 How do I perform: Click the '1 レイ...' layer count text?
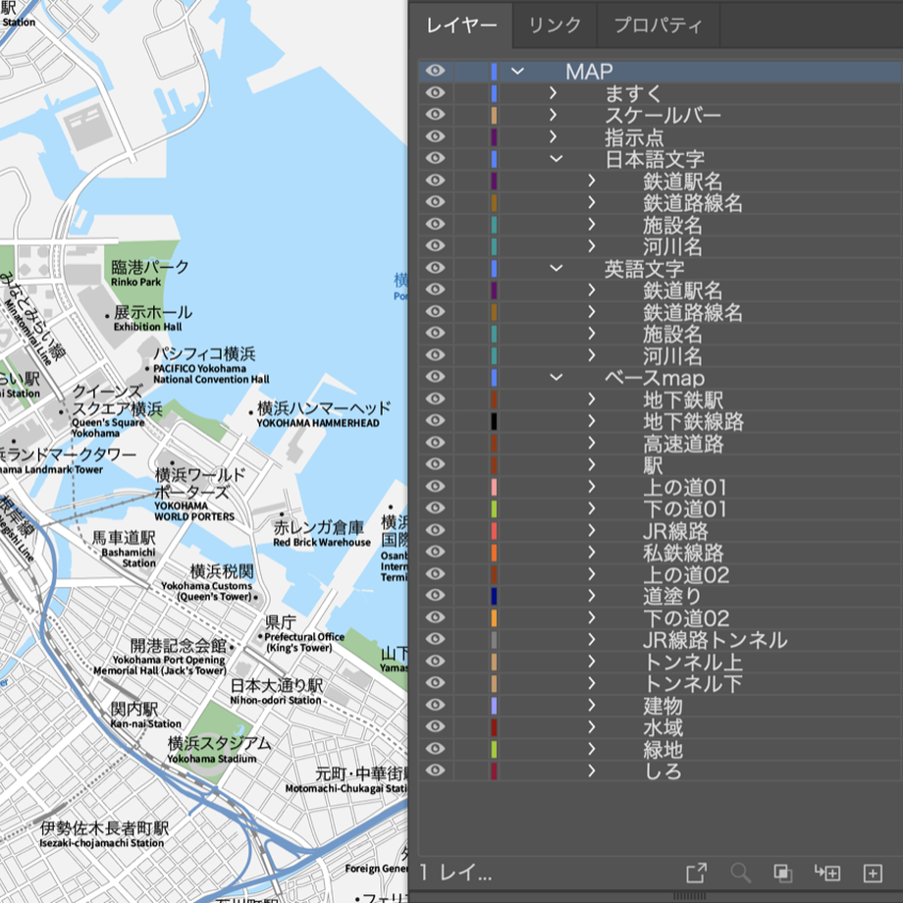point(455,873)
